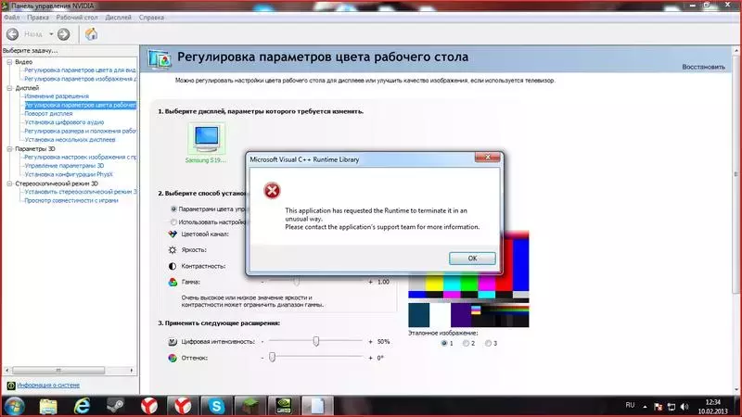Screen dimensions: 742x417
Task: Open Steam from the taskbar
Action: click(116, 405)
